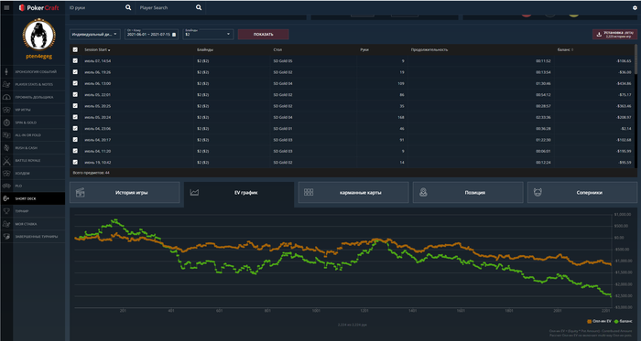Click the Установка download button
Screen dimensions: 641x341
coord(614,34)
